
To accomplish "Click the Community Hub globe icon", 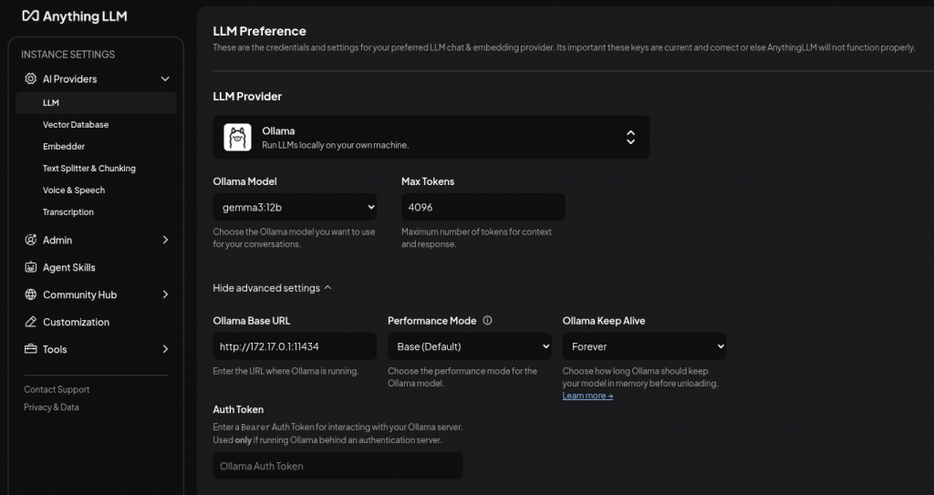I will click(x=31, y=294).
